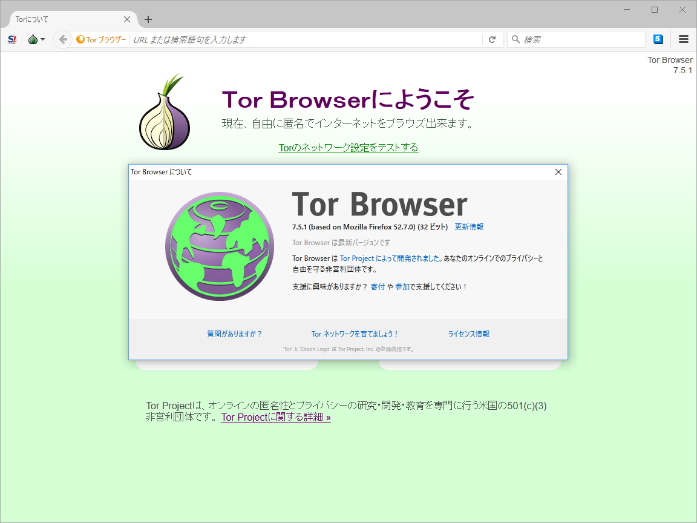This screenshot has height=523, width=697.
Task: Click the back navigation arrow
Action: (x=63, y=39)
